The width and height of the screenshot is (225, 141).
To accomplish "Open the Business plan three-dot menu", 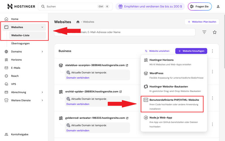I will tap(212, 51).
